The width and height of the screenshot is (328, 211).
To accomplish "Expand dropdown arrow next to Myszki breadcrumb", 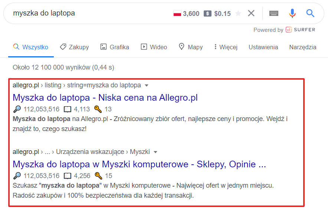I will coord(155,152).
